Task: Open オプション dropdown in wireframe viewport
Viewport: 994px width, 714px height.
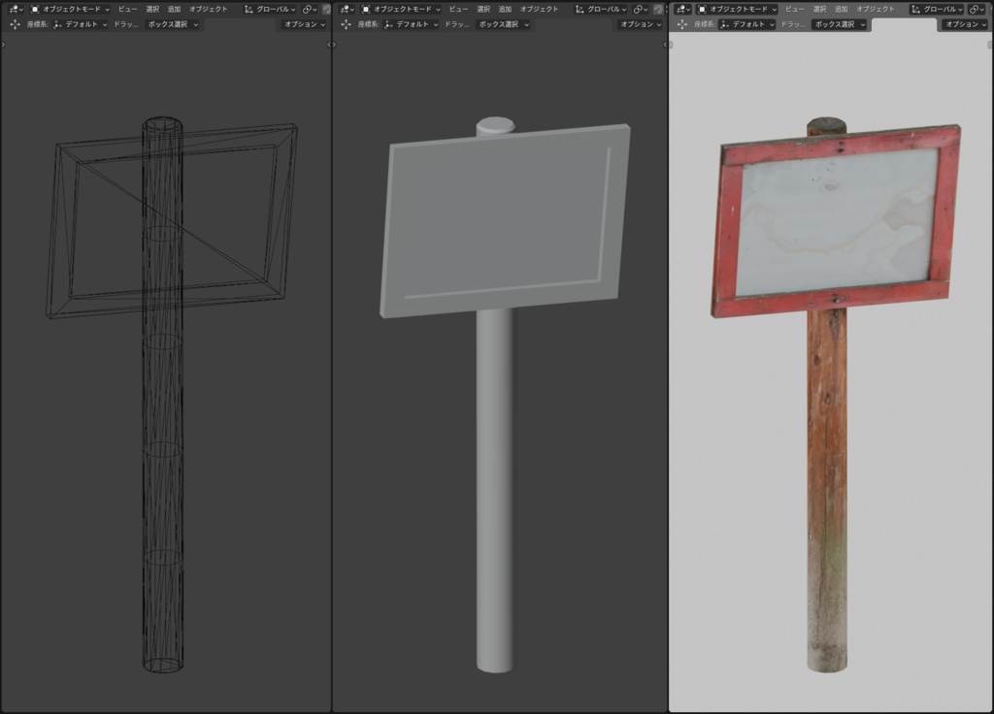Action: click(304, 24)
